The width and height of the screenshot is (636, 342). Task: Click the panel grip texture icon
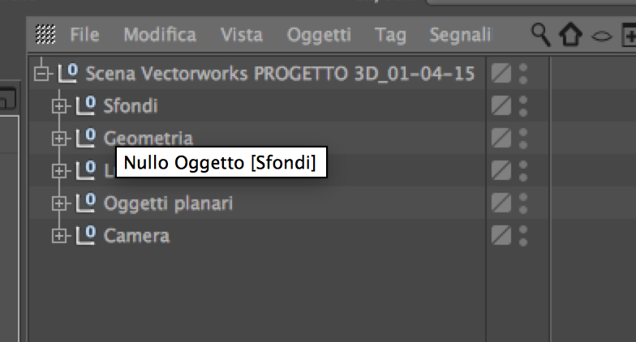coord(46,35)
